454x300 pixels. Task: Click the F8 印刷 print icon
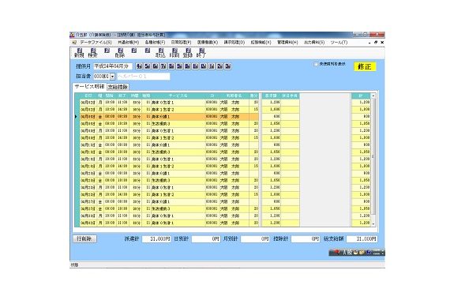click(174, 53)
